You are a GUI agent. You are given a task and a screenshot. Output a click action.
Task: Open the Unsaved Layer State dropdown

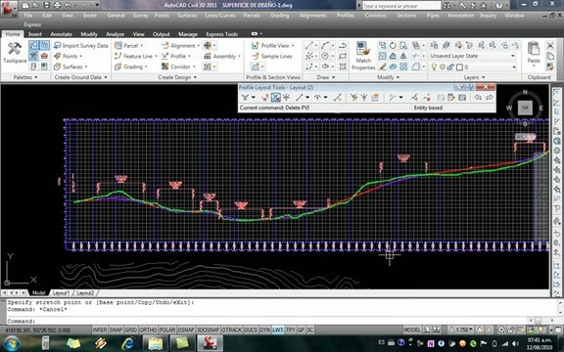pos(473,56)
